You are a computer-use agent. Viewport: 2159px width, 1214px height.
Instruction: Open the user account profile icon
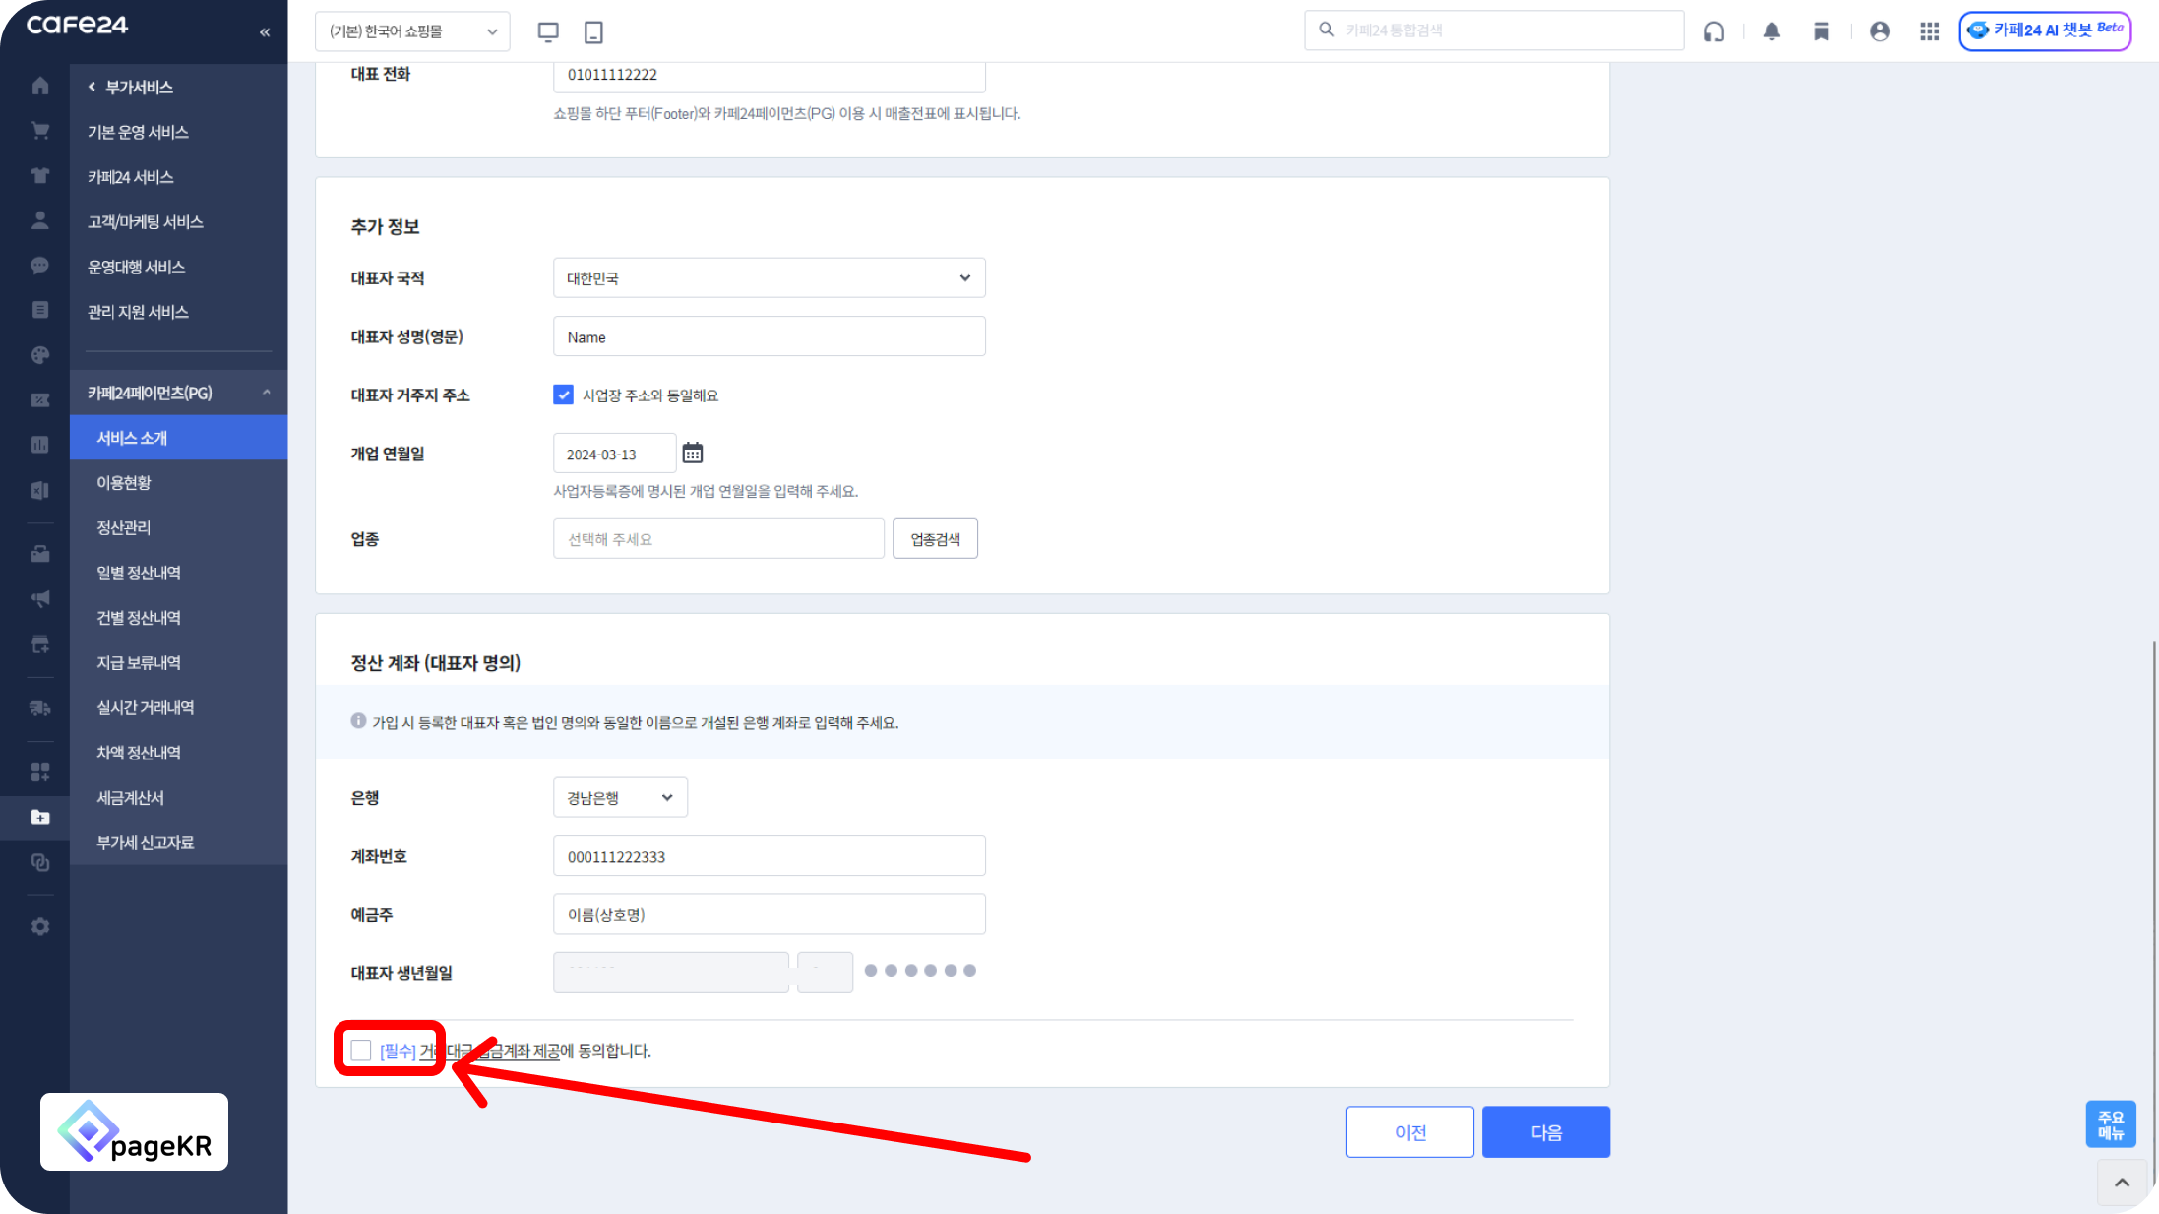point(1880,31)
